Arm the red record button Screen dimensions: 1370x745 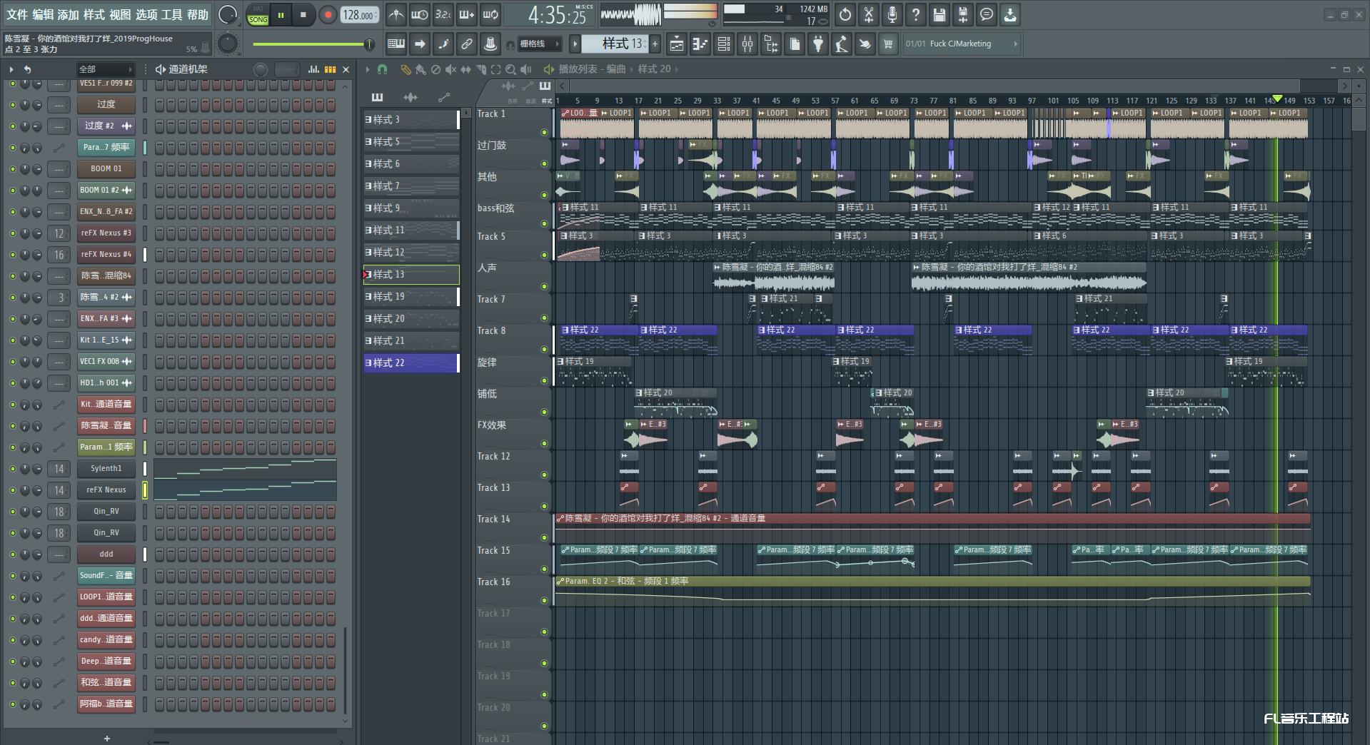[x=328, y=14]
